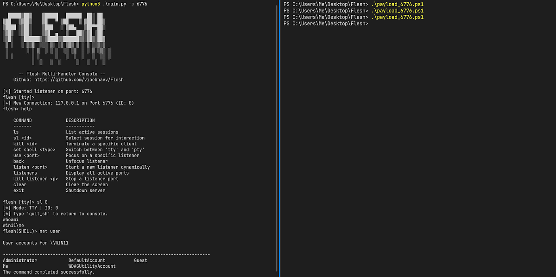Click the empty PowerShell prompt in right pane
Viewport: 556px width, 277px height.
click(326, 23)
